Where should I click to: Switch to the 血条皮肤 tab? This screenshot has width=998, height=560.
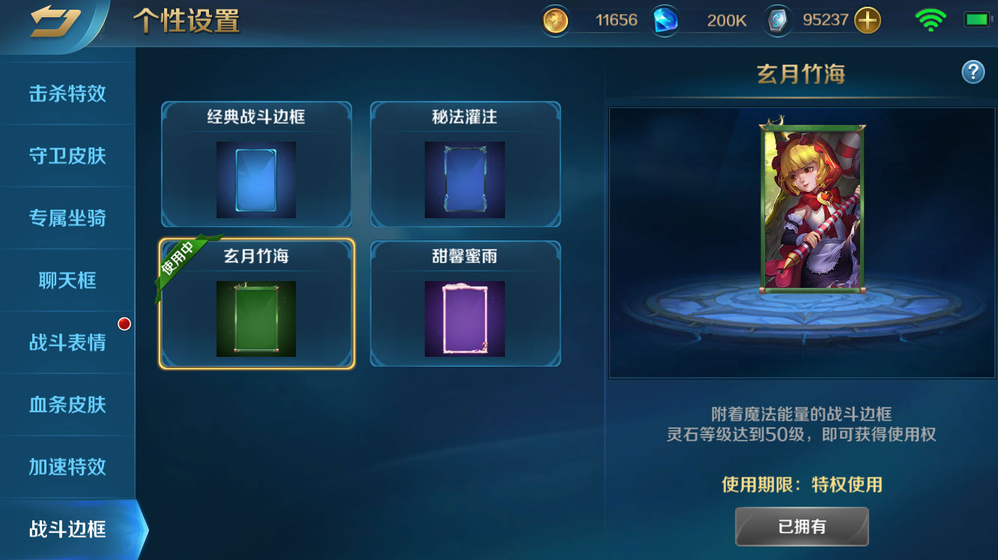tap(67, 405)
